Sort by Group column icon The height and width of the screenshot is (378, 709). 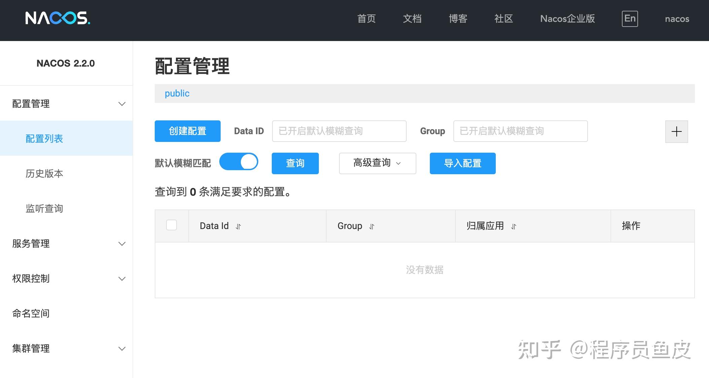click(372, 227)
